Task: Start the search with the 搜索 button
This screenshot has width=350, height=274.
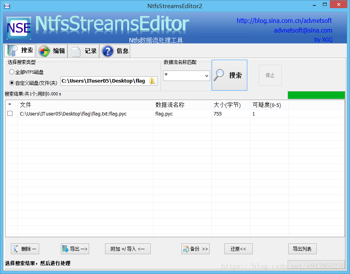Action: (x=229, y=75)
